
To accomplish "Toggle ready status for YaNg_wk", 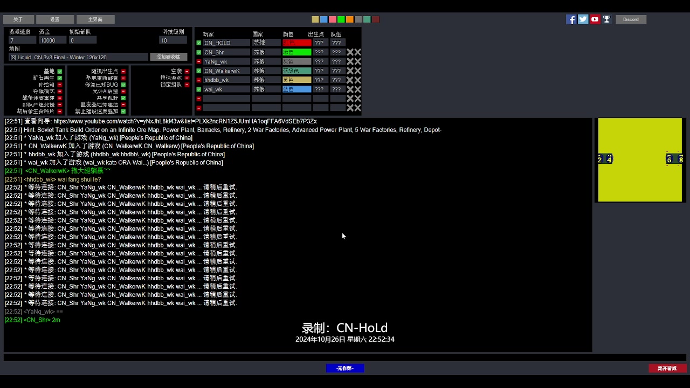I will tap(199, 61).
